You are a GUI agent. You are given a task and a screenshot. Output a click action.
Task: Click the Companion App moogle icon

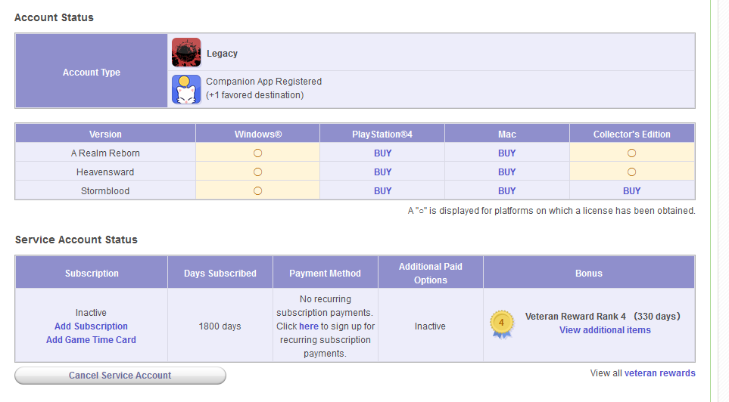[x=186, y=89]
